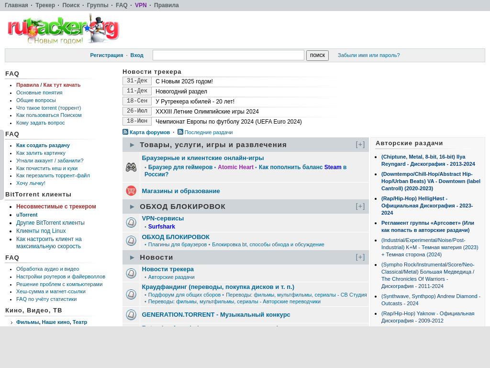490x368 pixels.
Task: Click the red shopping cart icon
Action: (x=131, y=191)
